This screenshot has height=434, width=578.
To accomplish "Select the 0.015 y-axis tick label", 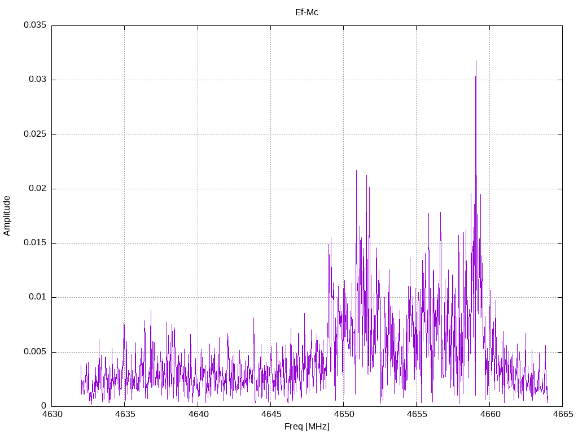I will click(x=34, y=243).
